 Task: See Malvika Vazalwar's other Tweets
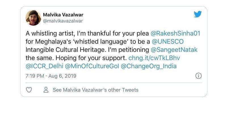tap(96, 90)
